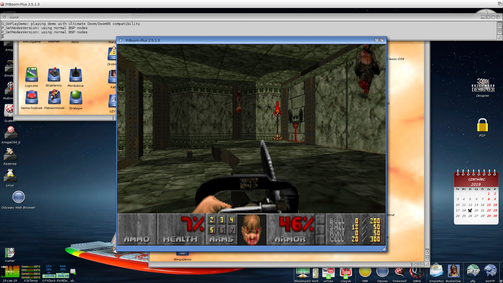This screenshot has height=283, width=503.
Task: Click the scroll right arrow in background drawer window
Action: click(421, 265)
